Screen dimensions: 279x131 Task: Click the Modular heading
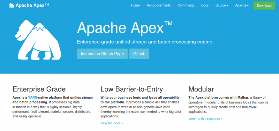[201, 89]
